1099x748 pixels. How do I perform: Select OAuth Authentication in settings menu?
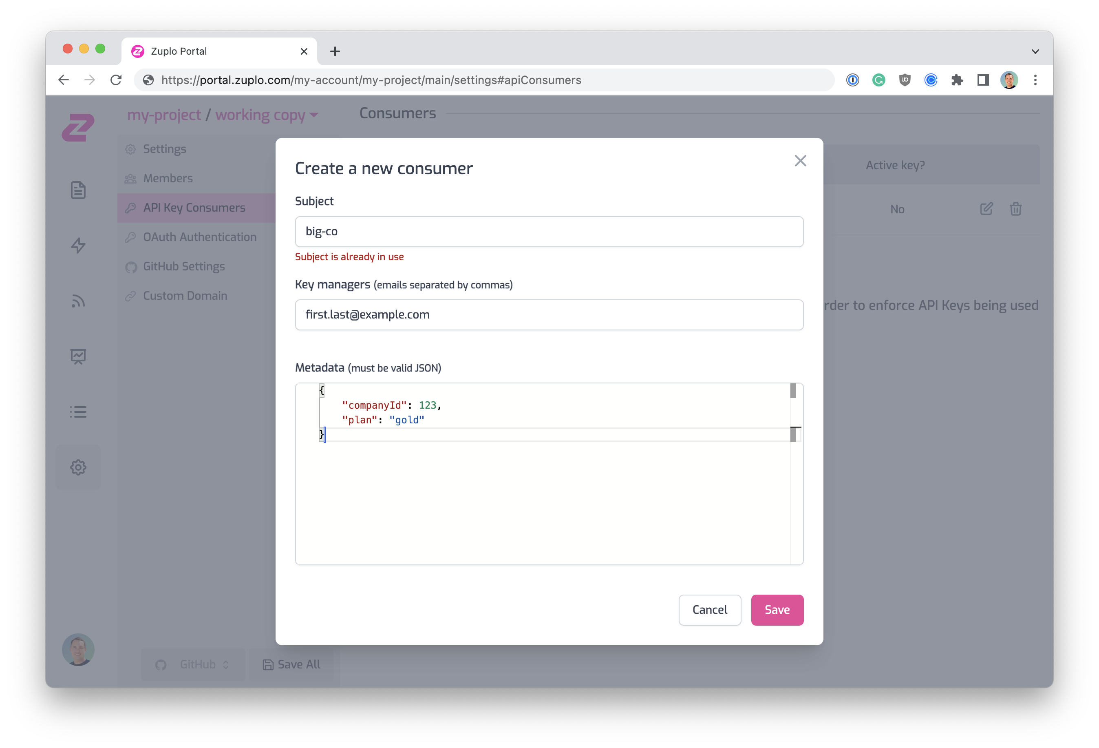(199, 237)
